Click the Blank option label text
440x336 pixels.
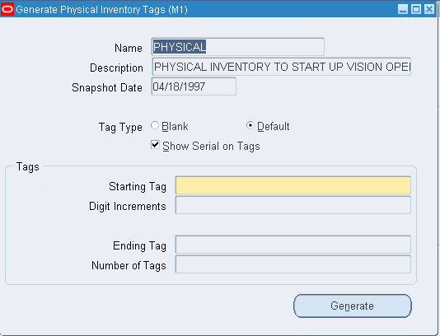[x=175, y=127]
